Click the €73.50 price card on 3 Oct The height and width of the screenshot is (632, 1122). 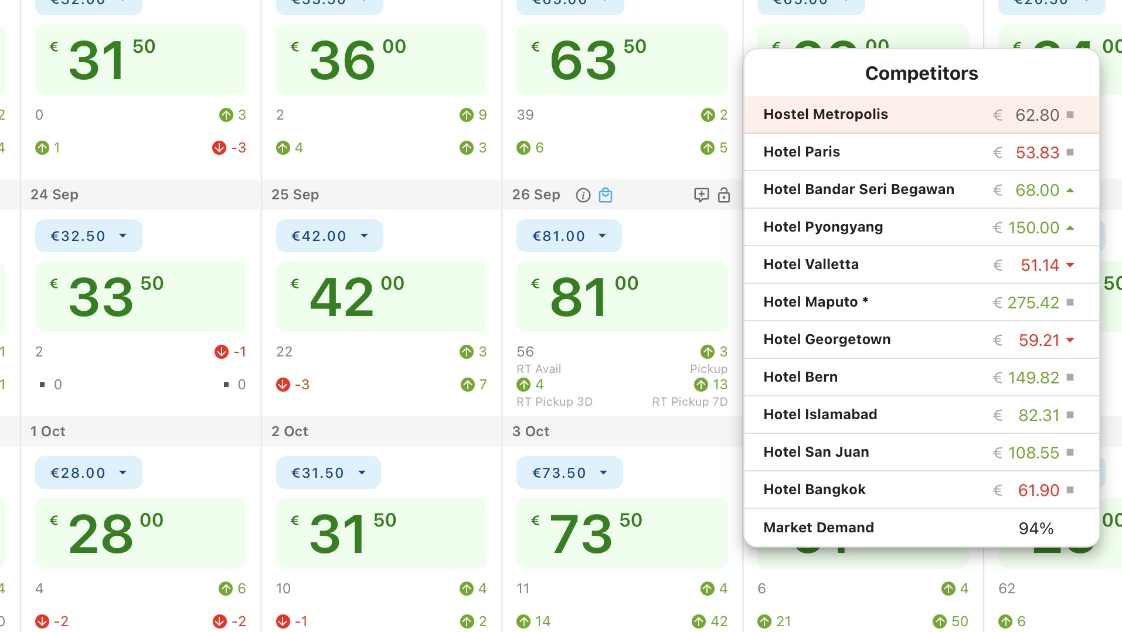pos(621,534)
